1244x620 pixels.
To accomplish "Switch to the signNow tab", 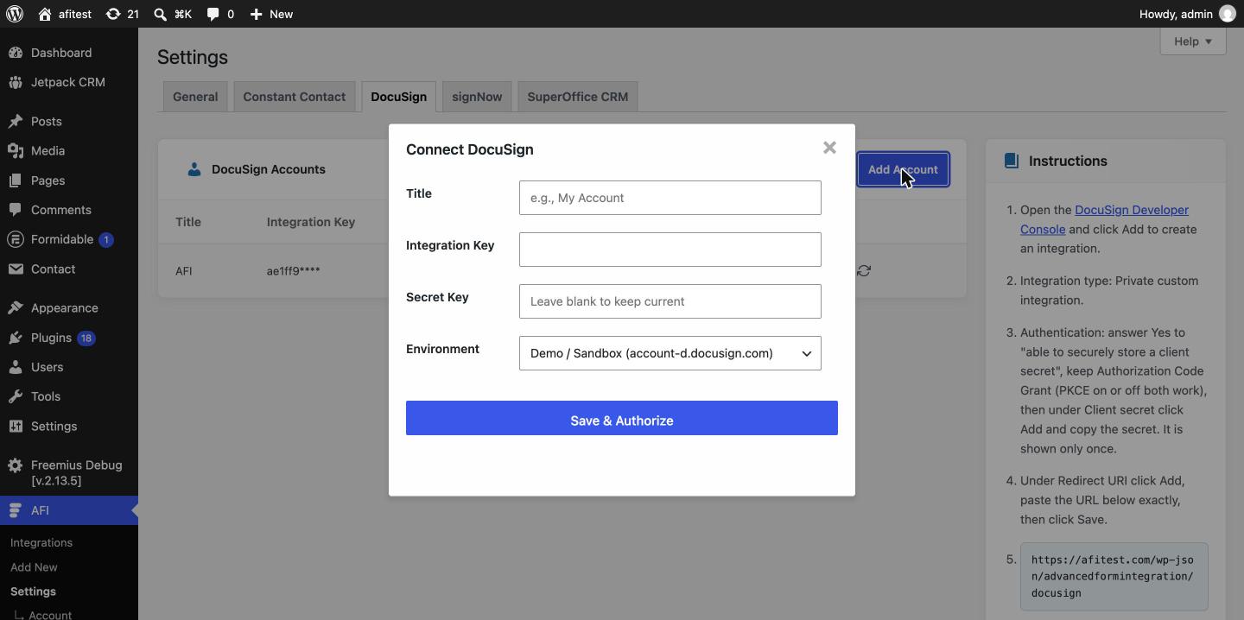I will pos(477,97).
